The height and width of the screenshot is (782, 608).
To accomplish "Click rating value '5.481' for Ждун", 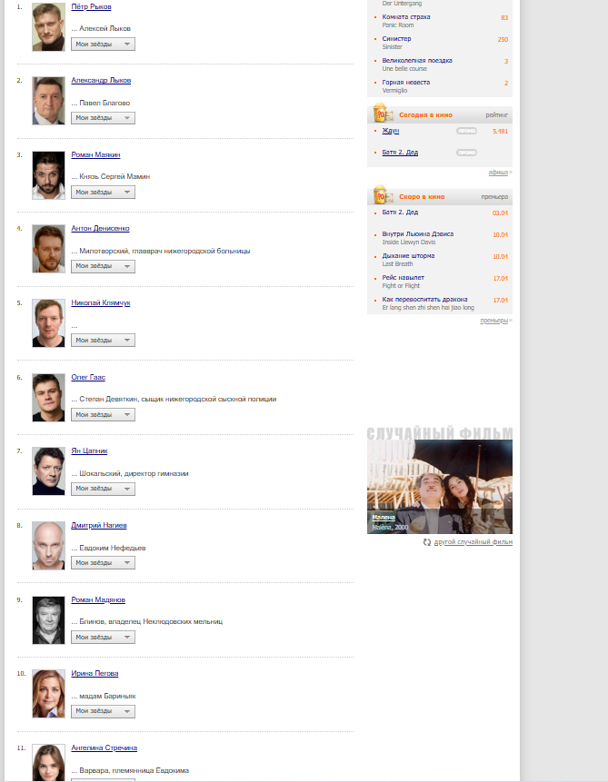I will (x=500, y=132).
